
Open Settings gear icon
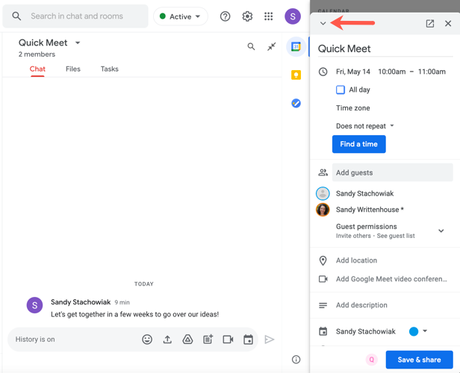247,16
